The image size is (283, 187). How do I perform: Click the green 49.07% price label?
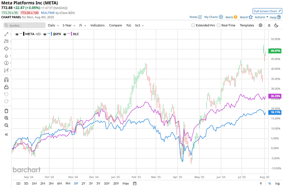click(275, 51)
